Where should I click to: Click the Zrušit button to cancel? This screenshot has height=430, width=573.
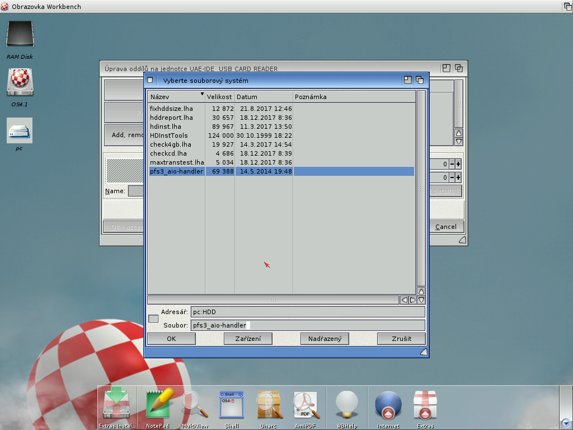[401, 339]
